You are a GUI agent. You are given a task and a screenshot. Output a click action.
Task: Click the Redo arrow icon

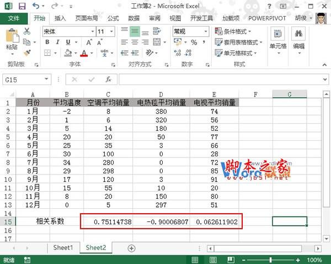pos(55,6)
